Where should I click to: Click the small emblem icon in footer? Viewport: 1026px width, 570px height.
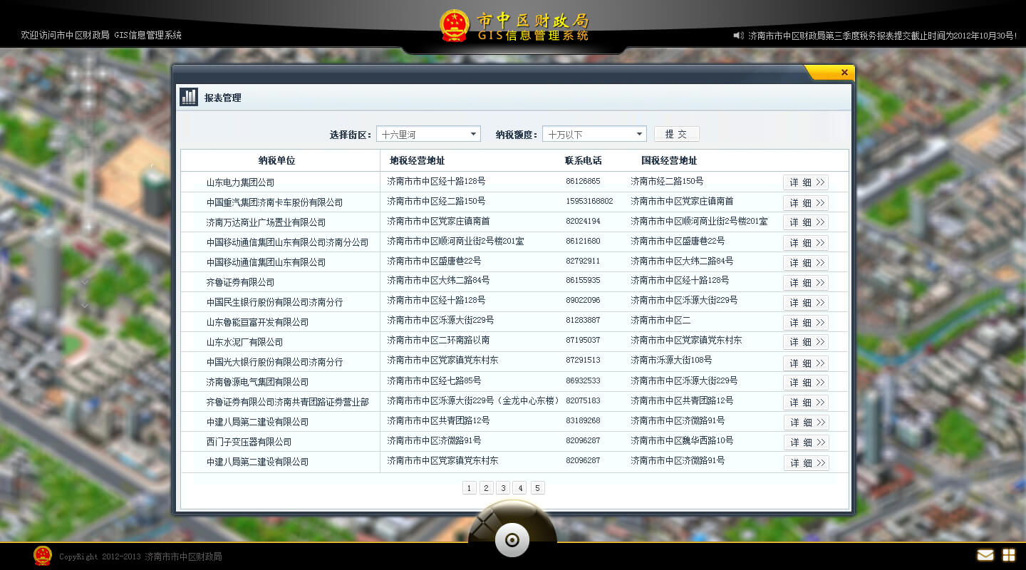coord(43,556)
